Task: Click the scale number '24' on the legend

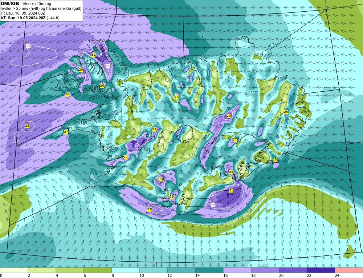Action: (x=337, y=275)
